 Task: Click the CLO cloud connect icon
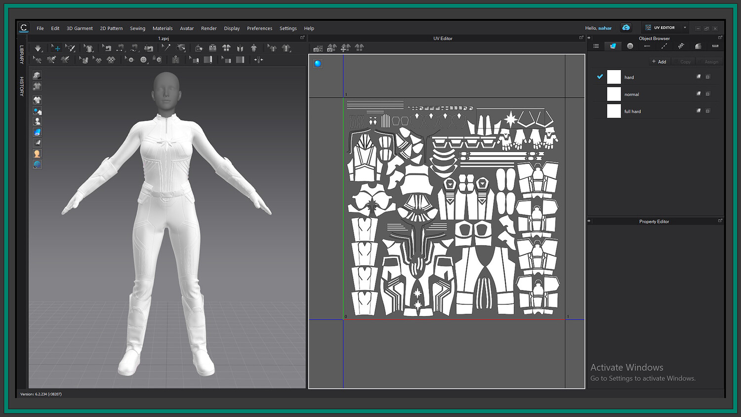[626, 28]
